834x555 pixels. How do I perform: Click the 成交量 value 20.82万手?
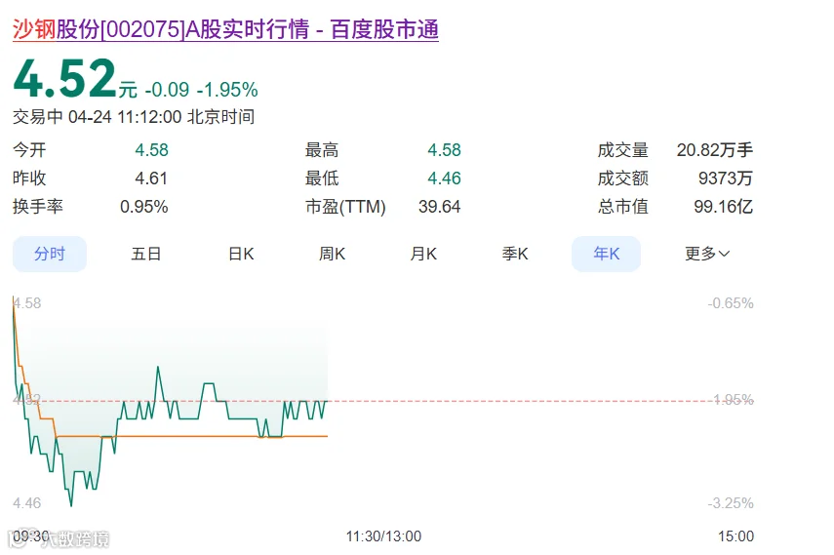715,150
